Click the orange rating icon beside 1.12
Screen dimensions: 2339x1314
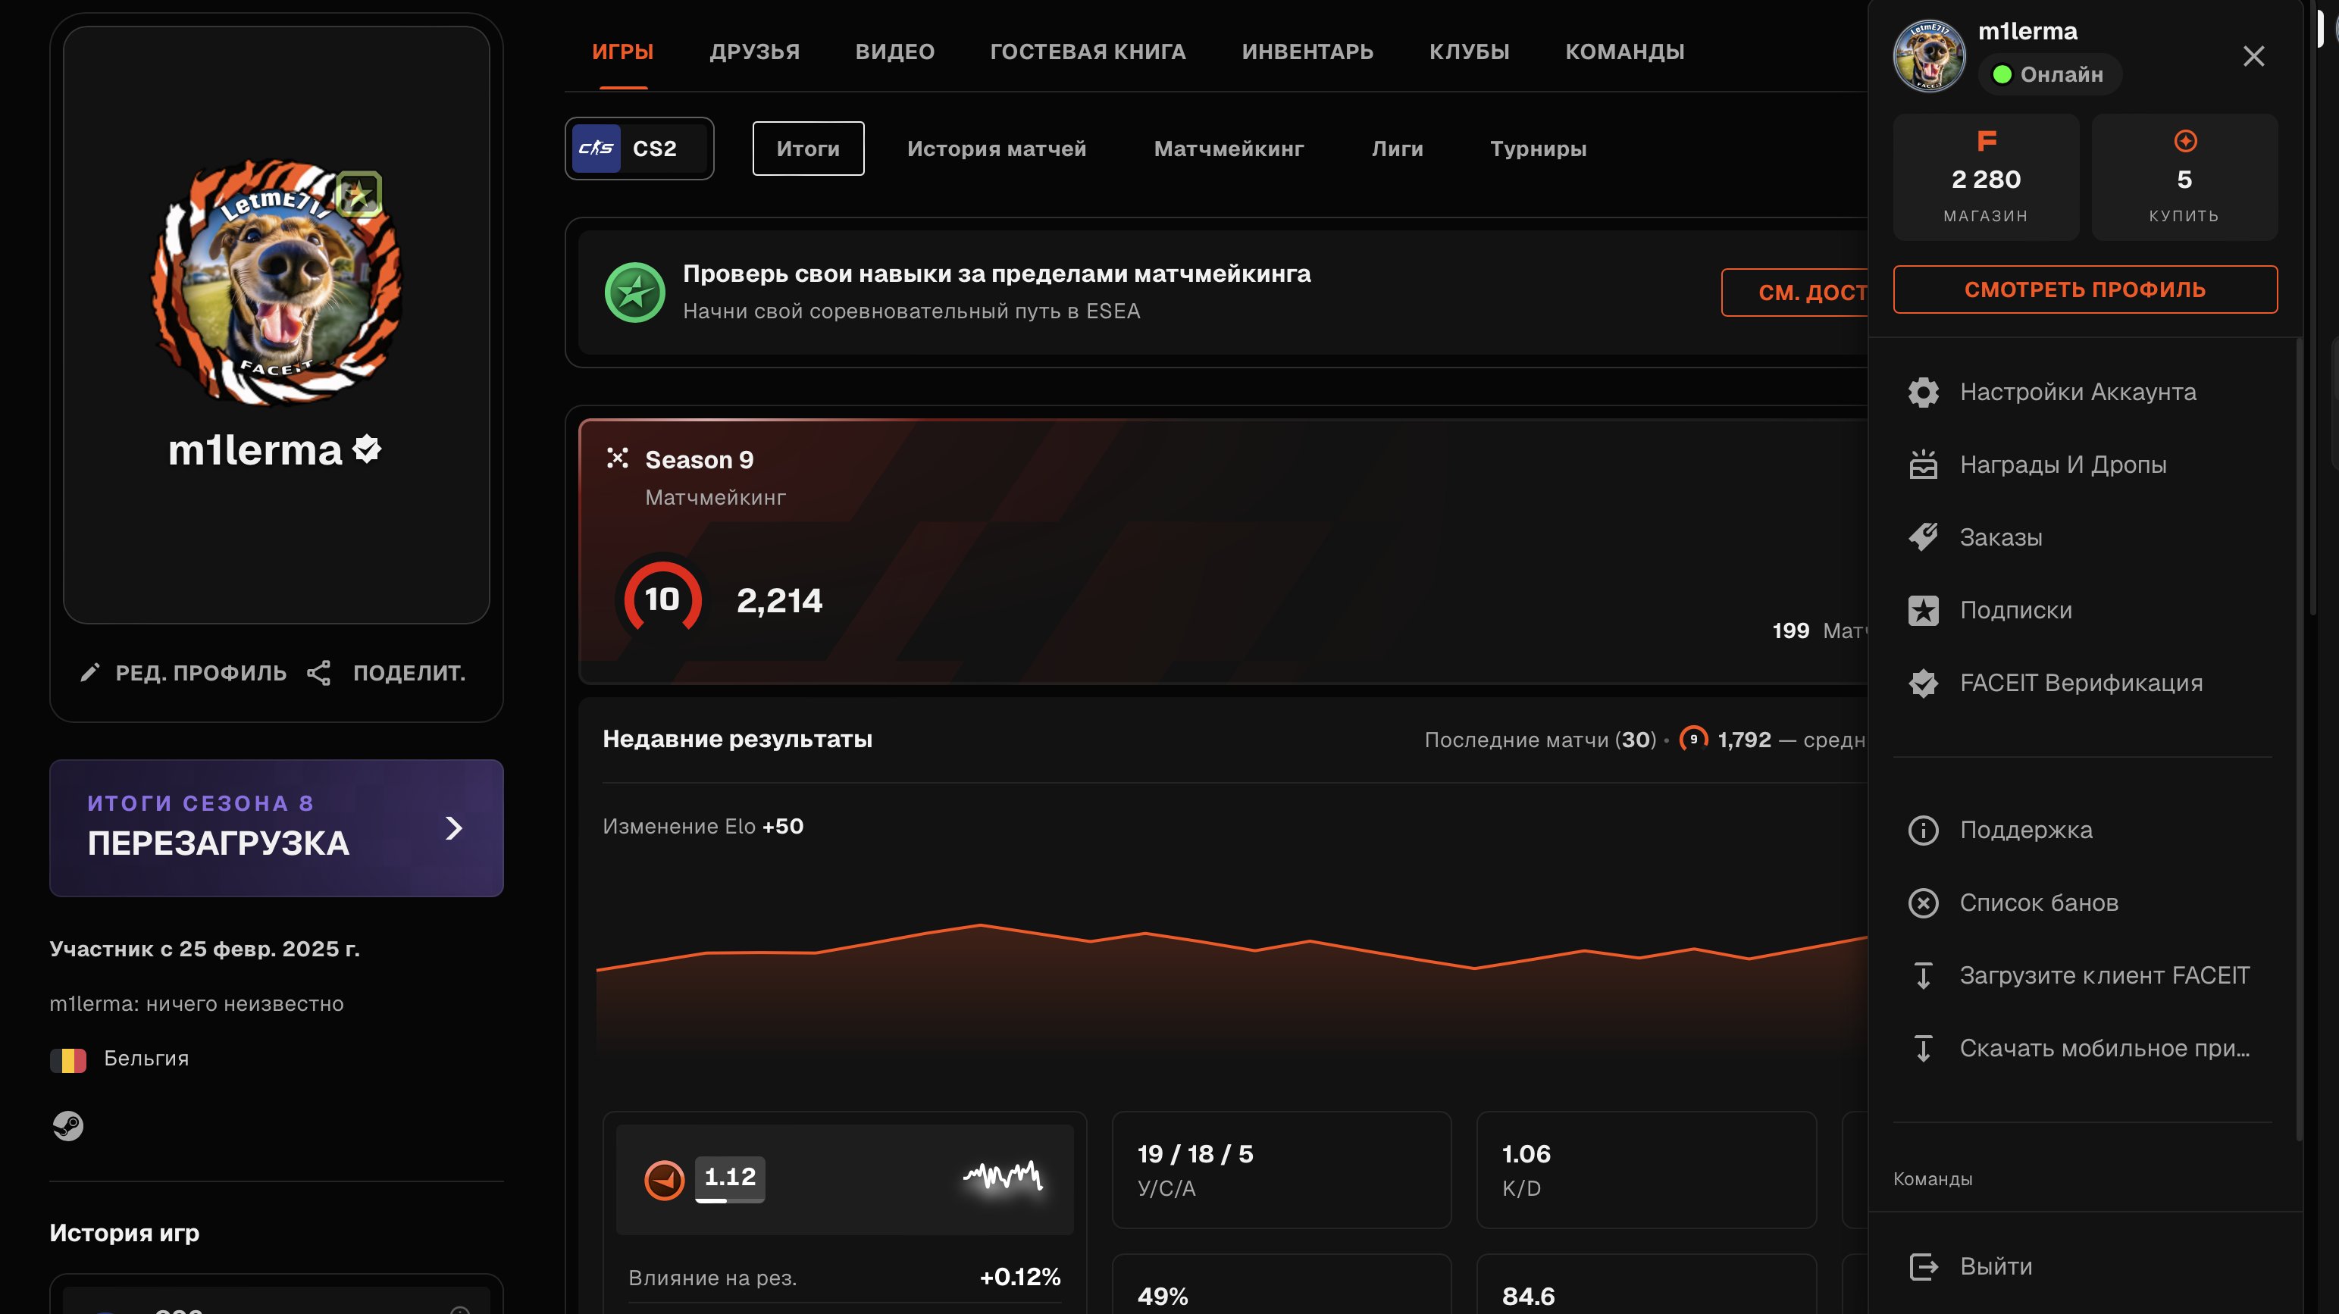(x=665, y=1181)
